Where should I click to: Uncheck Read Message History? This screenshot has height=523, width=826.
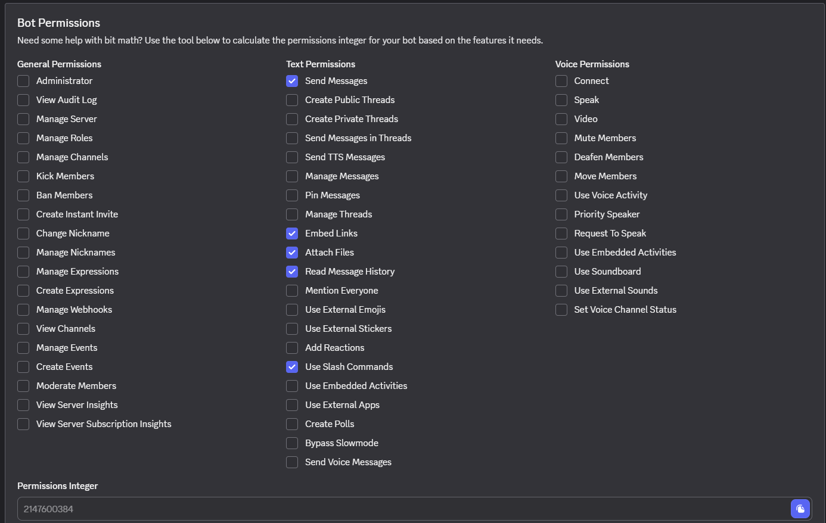click(x=292, y=272)
